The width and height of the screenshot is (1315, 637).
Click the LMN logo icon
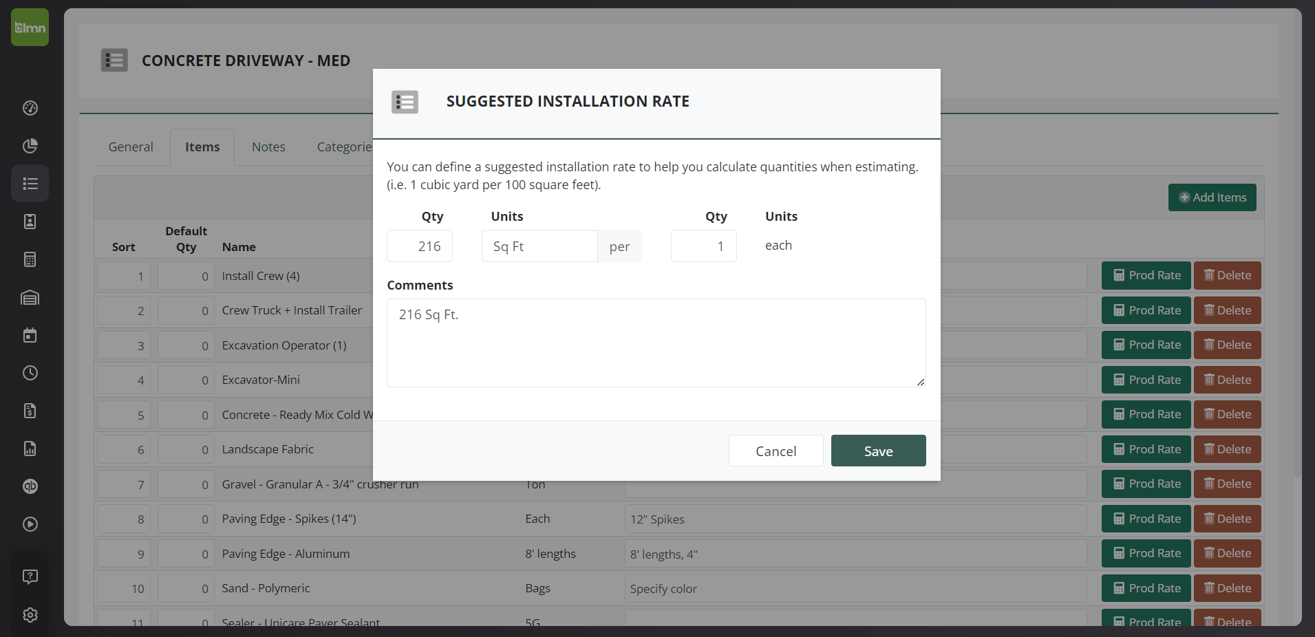[x=30, y=28]
